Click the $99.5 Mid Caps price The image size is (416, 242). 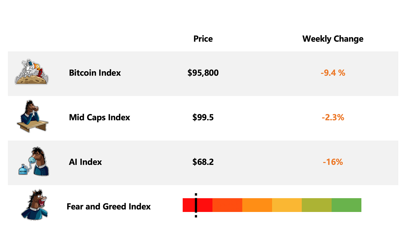click(203, 117)
